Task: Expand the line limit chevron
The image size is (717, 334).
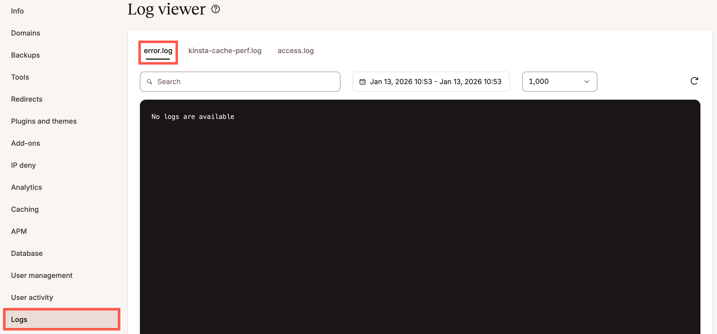Action: click(x=587, y=81)
